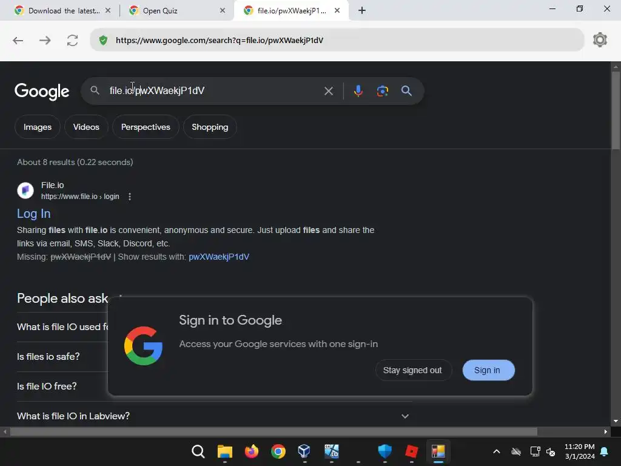Start voice search with microphone icon

coord(358,91)
